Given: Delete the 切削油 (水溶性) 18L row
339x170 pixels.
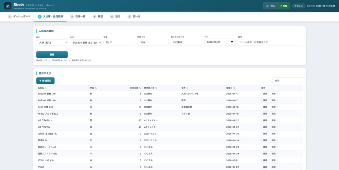Looking at the screenshot, I should (273, 134).
